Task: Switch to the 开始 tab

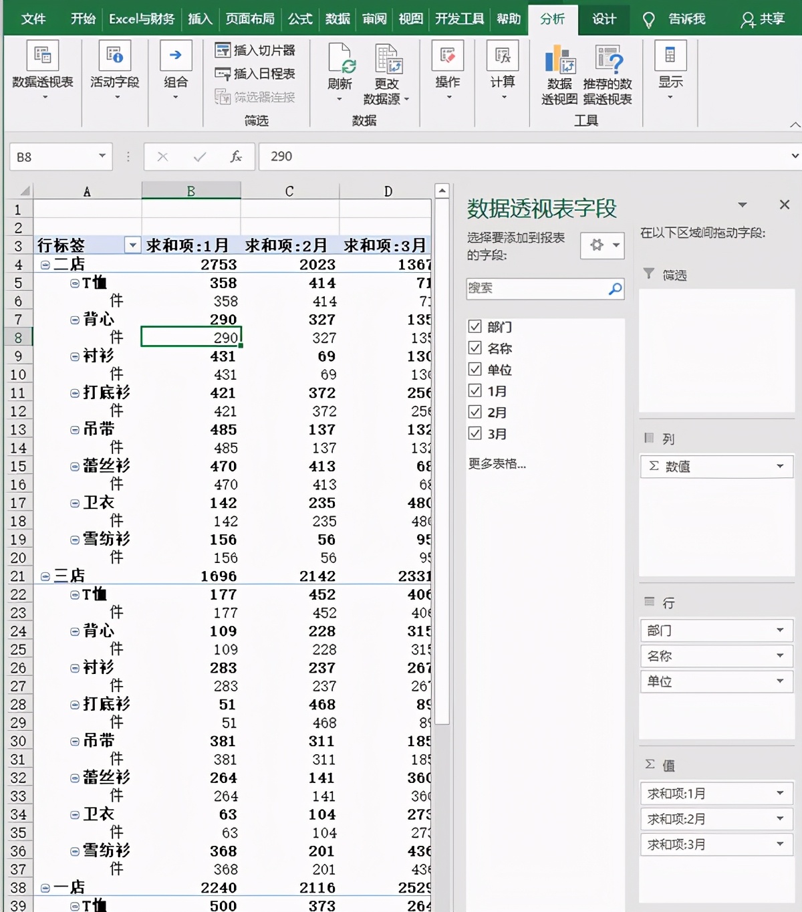Action: [x=84, y=19]
